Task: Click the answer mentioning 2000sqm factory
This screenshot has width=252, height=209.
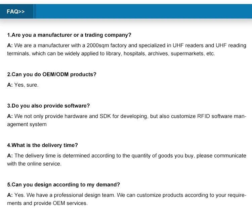Action: click(x=127, y=49)
